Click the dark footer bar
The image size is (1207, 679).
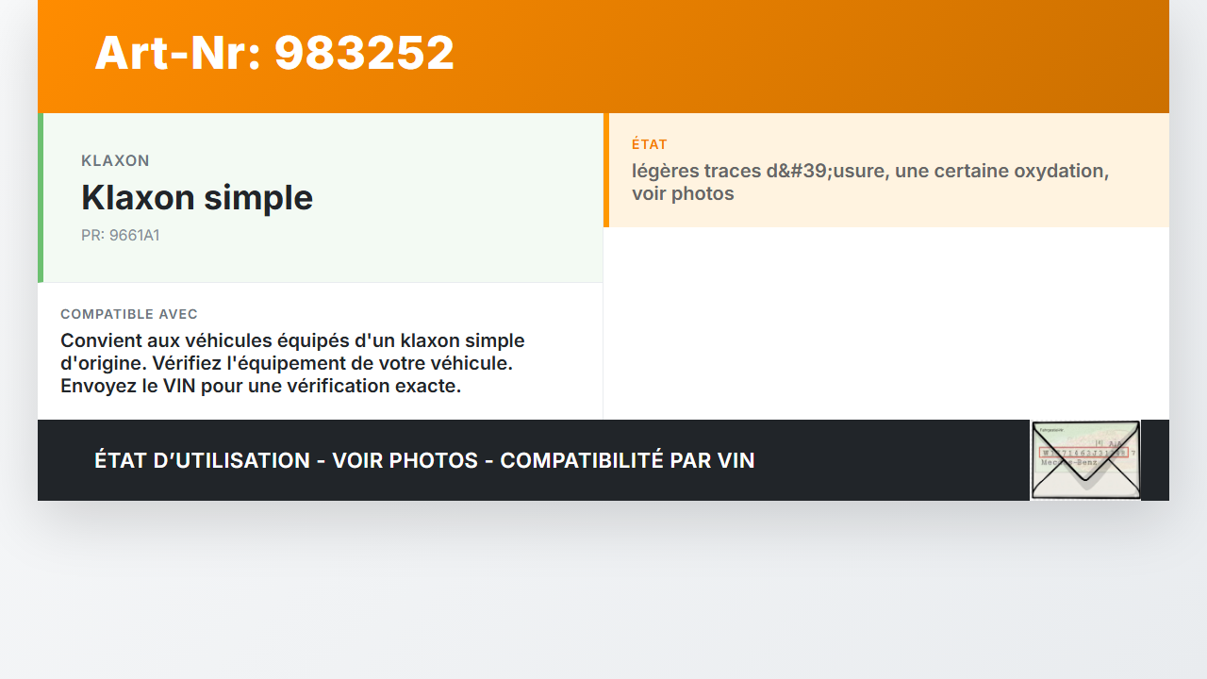pyautogui.click(x=603, y=460)
